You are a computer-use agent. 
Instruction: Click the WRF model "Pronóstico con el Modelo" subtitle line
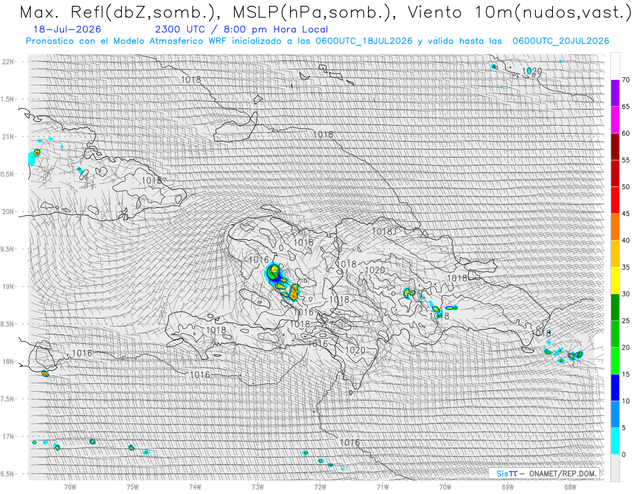(317, 41)
